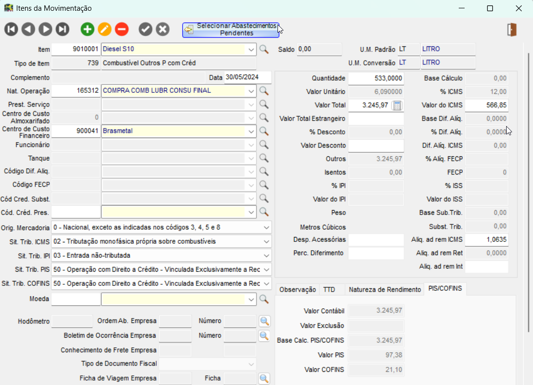The height and width of the screenshot is (385, 533).
Task: Go to the first record navigation icon
Action: click(x=11, y=29)
